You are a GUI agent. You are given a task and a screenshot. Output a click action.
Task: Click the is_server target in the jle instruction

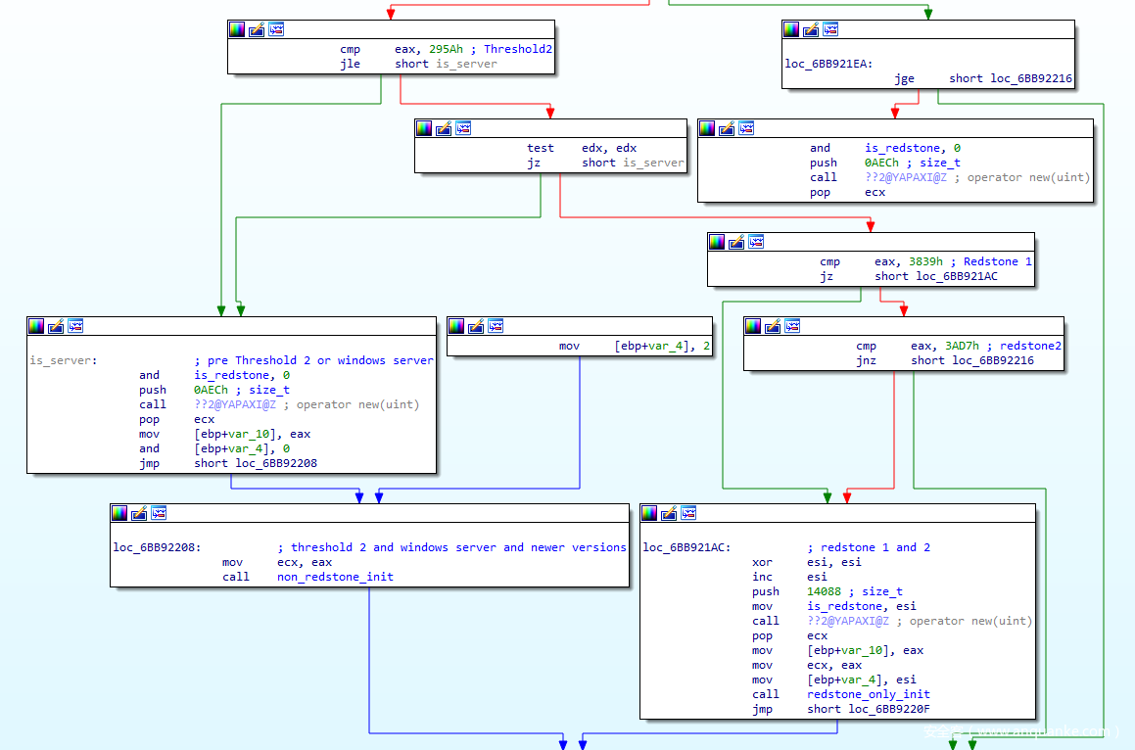tap(466, 64)
